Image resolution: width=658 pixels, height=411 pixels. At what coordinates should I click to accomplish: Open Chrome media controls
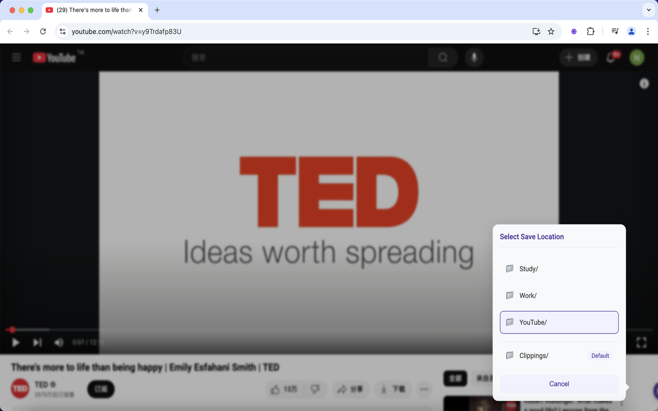click(x=615, y=31)
